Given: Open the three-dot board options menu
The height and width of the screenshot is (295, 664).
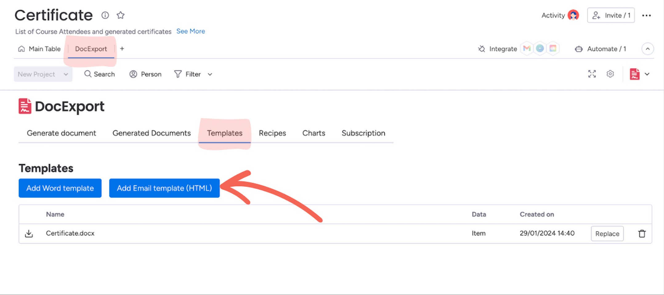Looking at the screenshot, I should point(646,15).
